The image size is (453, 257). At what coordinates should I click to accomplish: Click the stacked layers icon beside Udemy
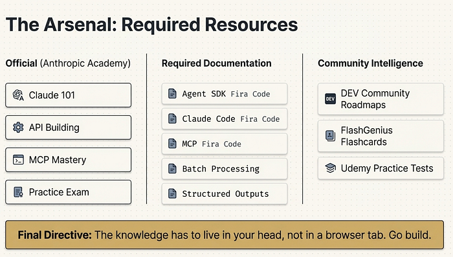(x=330, y=168)
